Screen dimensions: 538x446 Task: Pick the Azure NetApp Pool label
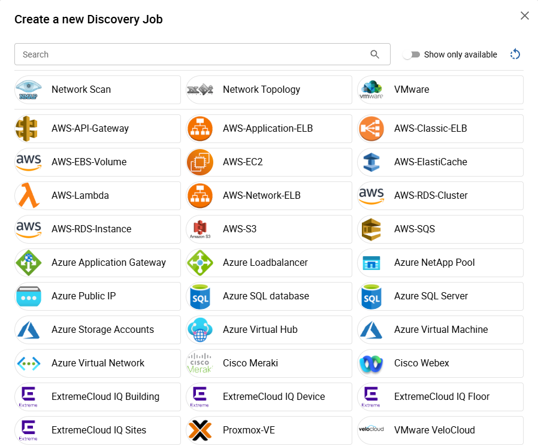click(434, 263)
